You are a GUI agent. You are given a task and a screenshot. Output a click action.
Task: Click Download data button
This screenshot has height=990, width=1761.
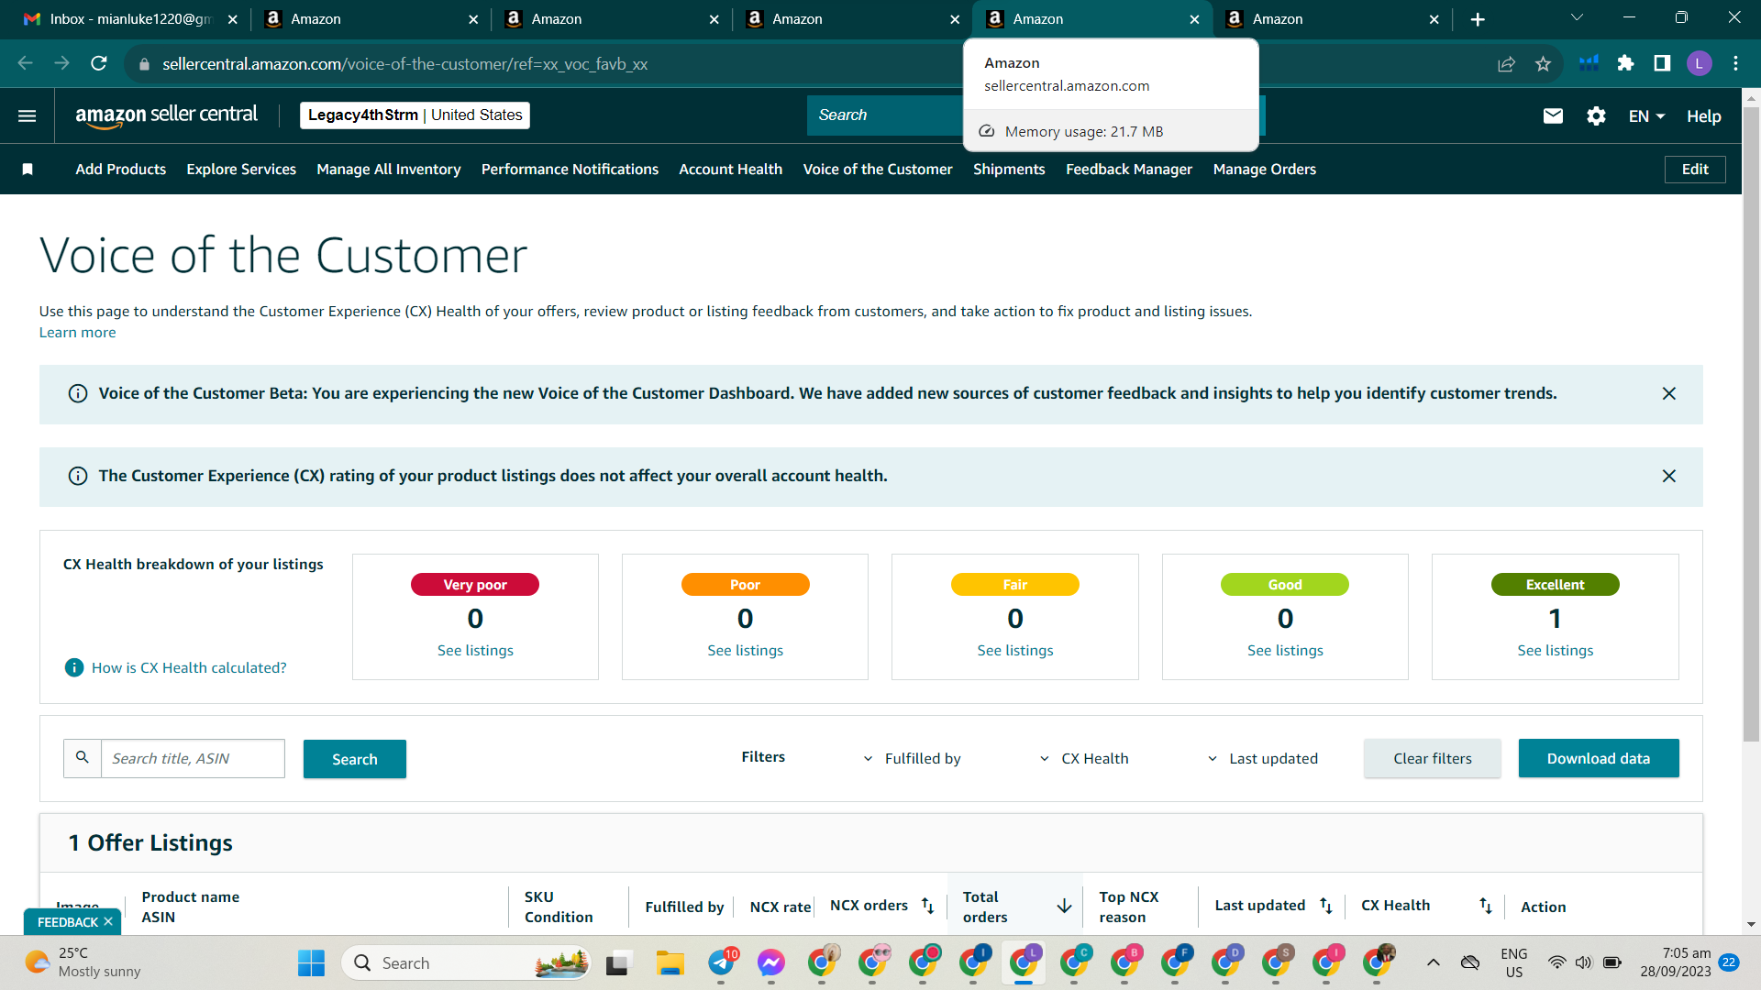(1599, 758)
